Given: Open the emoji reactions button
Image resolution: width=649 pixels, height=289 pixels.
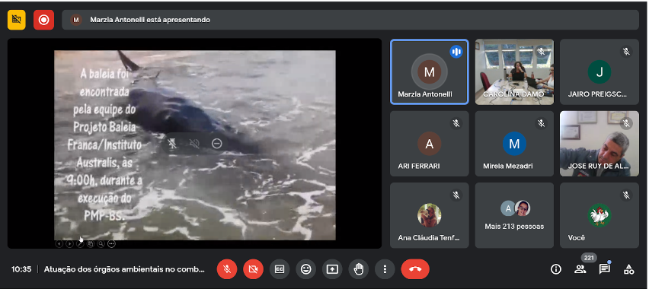Looking at the screenshot, I should pyautogui.click(x=306, y=269).
